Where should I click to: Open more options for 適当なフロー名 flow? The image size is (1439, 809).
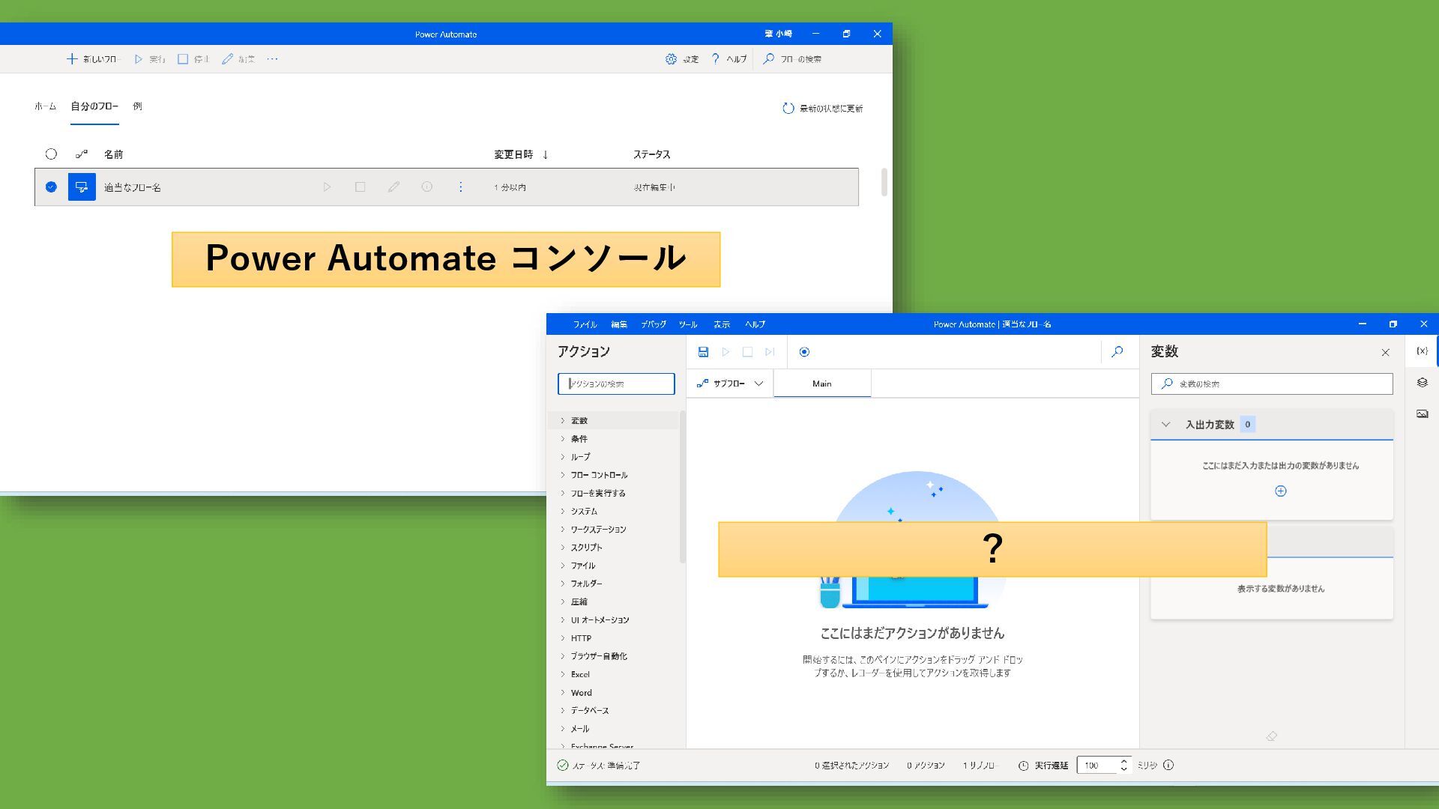click(x=460, y=187)
